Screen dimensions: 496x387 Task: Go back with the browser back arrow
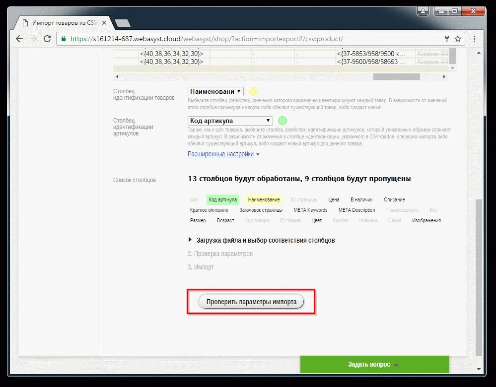[x=19, y=39]
